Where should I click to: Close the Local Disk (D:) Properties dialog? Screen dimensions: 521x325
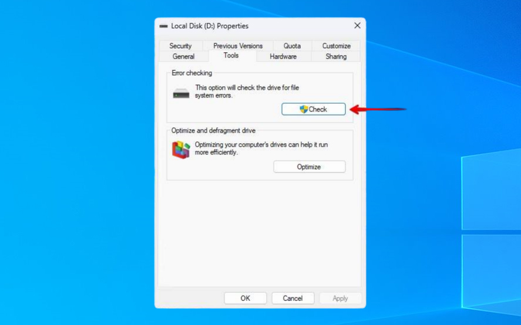tap(357, 26)
